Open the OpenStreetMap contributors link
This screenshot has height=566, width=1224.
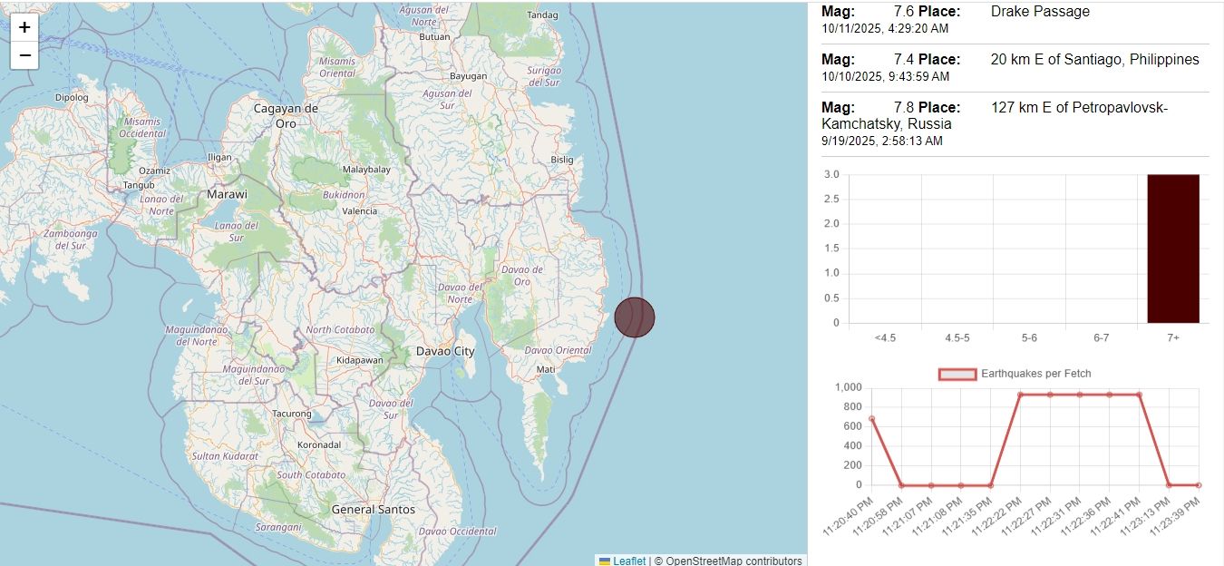point(734,561)
